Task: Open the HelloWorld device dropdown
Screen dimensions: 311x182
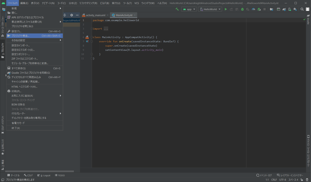Action: coord(210,9)
